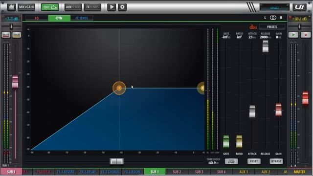Click the master strip green play button

click(293, 35)
